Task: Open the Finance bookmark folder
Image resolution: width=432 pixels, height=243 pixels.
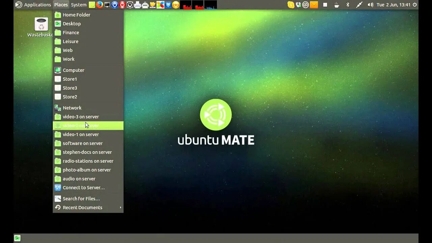Action: 88,32
